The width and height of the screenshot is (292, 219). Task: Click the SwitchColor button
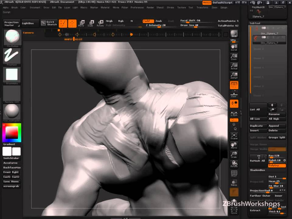pos(11,158)
